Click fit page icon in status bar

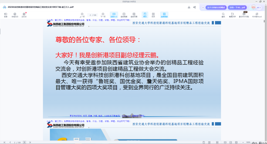[236, 142]
